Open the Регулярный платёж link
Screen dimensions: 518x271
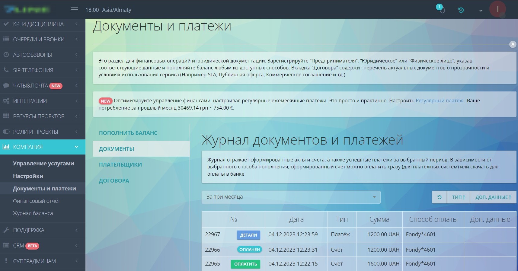coord(440,100)
